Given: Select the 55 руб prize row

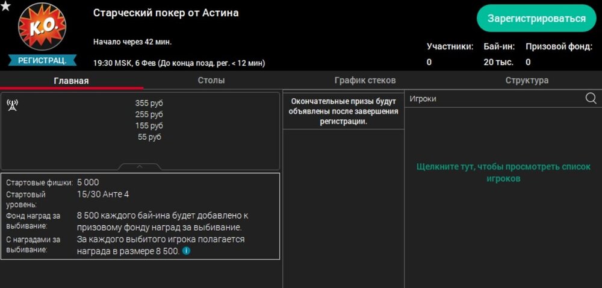Looking at the screenshot, I should pyautogui.click(x=149, y=137).
